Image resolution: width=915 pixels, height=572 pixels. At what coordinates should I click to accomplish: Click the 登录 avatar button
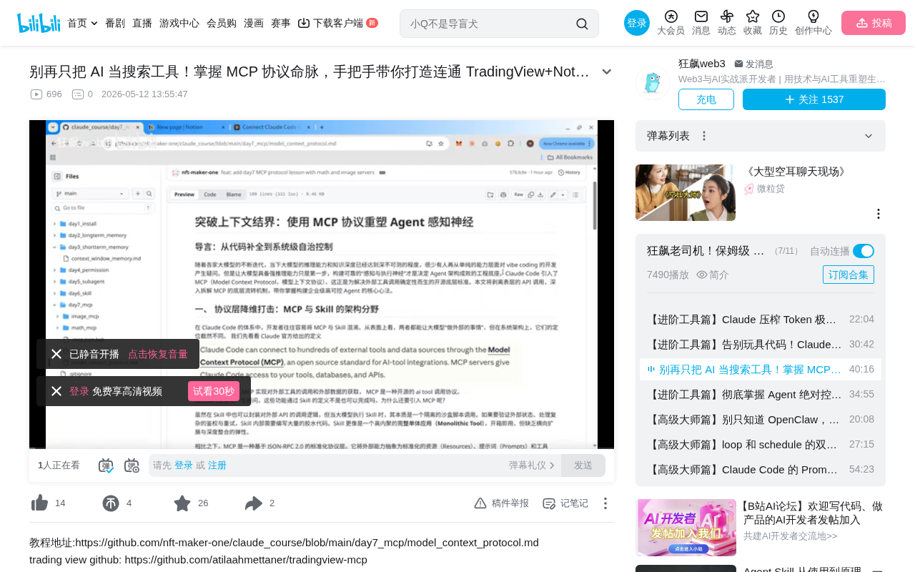pos(637,23)
